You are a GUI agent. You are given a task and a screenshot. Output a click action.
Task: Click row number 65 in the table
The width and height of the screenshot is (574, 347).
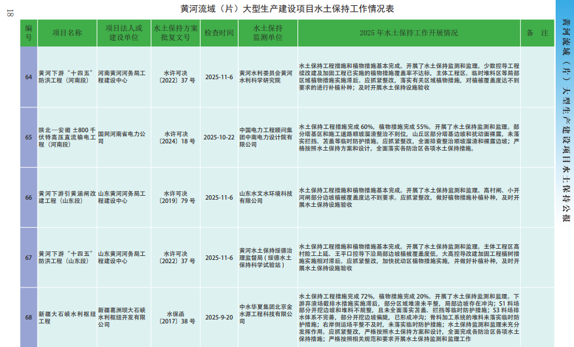(28, 137)
